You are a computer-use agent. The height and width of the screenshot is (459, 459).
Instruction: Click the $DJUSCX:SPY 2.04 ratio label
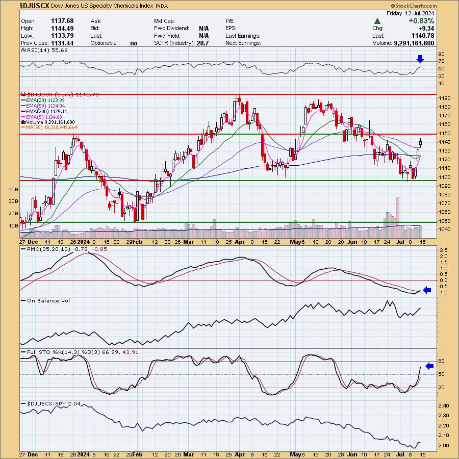point(54,404)
